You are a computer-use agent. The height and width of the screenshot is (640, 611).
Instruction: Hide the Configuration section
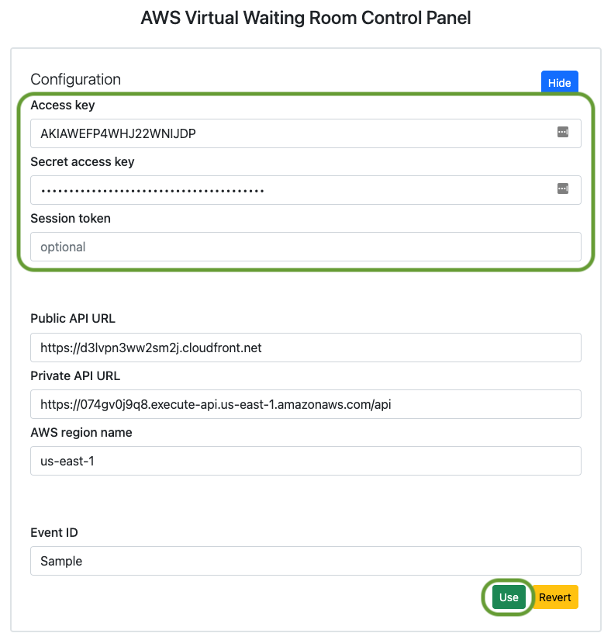pos(559,82)
